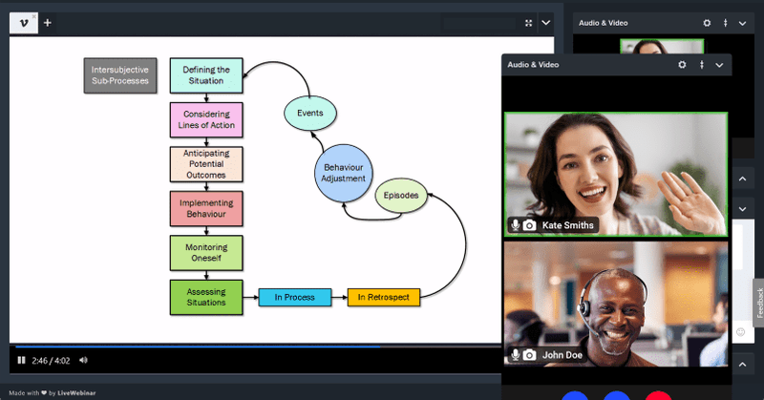This screenshot has height=400, width=764.
Task: Close the Vimeo tab
Action: click(x=34, y=16)
